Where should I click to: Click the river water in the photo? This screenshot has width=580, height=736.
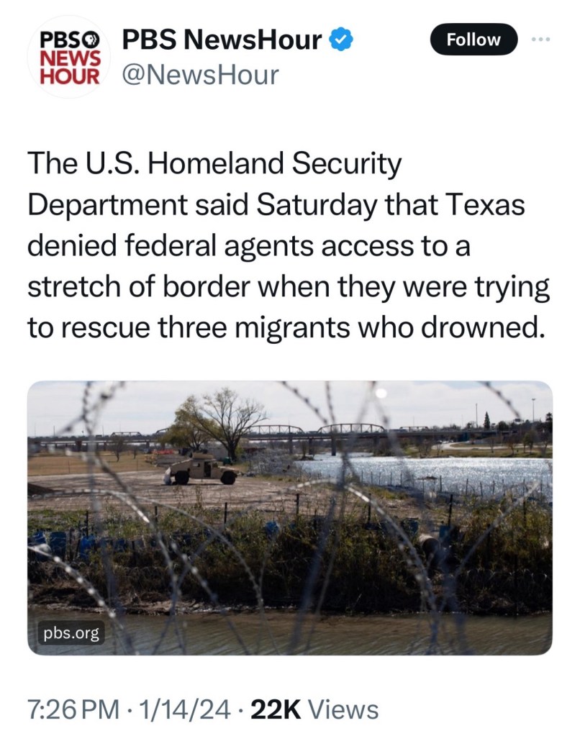tap(422, 474)
